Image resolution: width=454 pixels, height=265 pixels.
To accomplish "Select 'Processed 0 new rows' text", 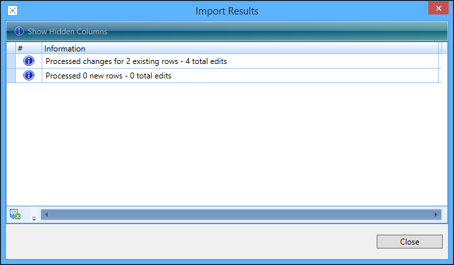I will [x=84, y=76].
